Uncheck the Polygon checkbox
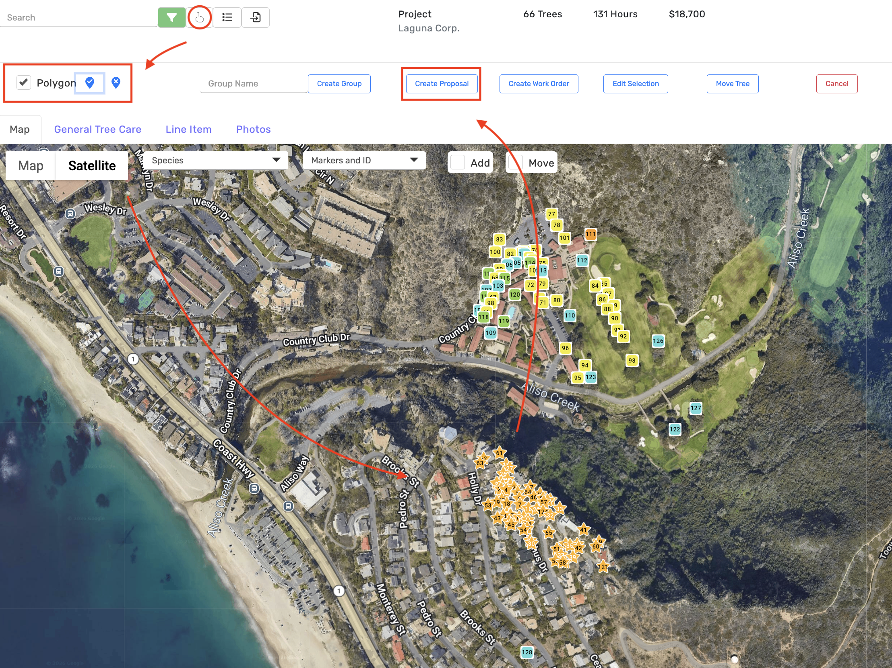 tap(24, 82)
